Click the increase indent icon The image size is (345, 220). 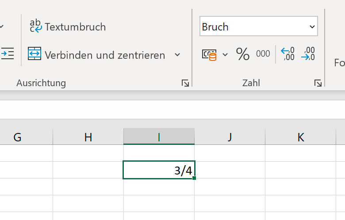pos(7,53)
